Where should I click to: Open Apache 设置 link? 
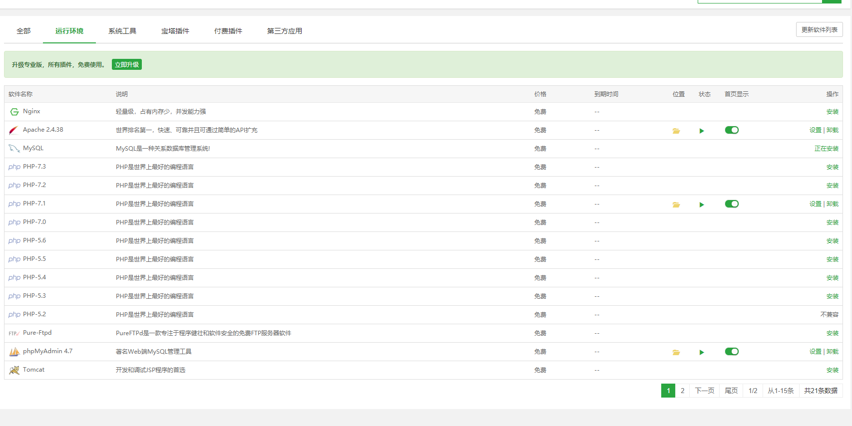[815, 130]
